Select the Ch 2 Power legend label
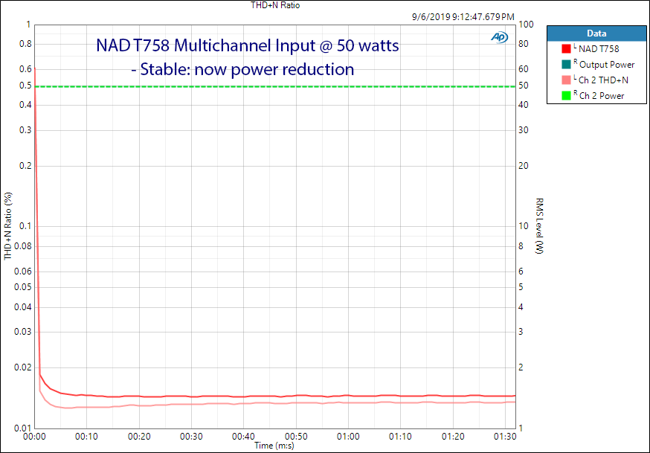This screenshot has height=453, width=650. point(602,96)
